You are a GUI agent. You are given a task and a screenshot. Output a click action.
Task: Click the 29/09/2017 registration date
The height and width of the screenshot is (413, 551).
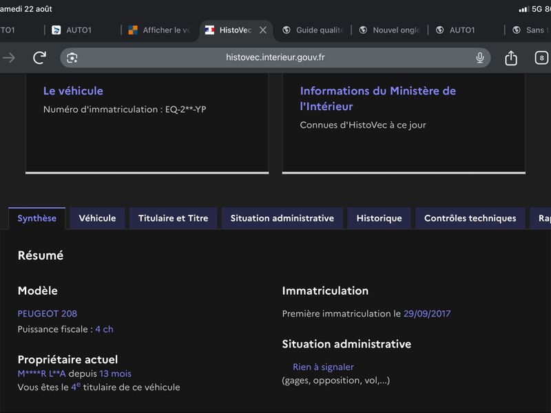tap(427, 314)
